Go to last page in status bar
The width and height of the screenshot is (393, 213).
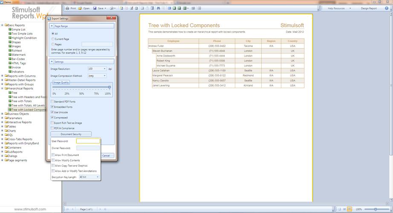pos(105,209)
